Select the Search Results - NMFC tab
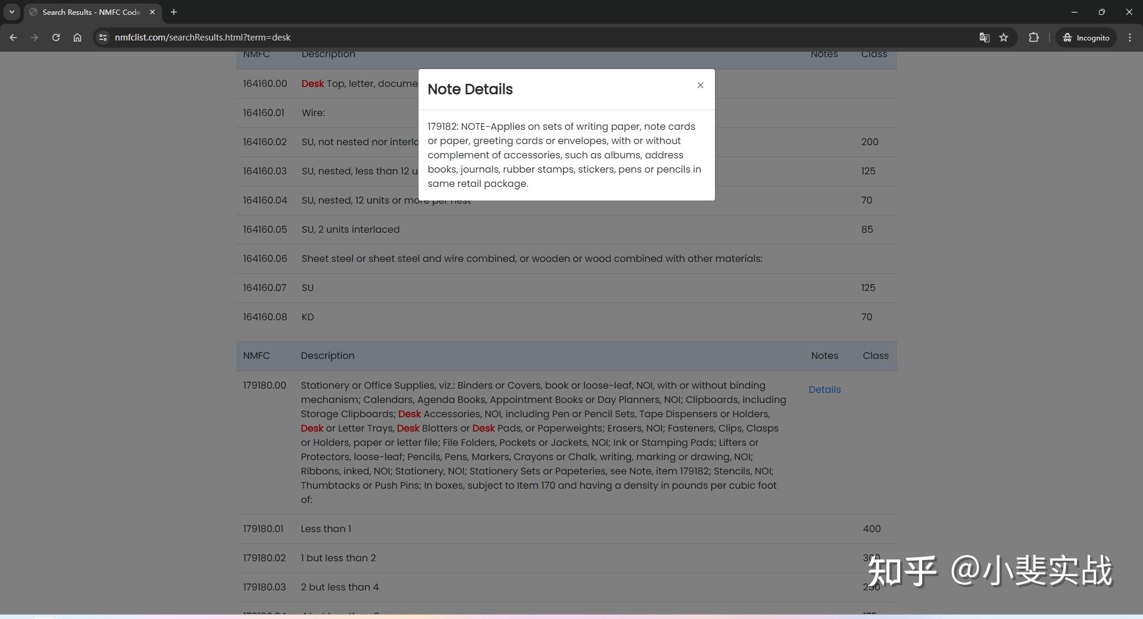 coord(92,12)
